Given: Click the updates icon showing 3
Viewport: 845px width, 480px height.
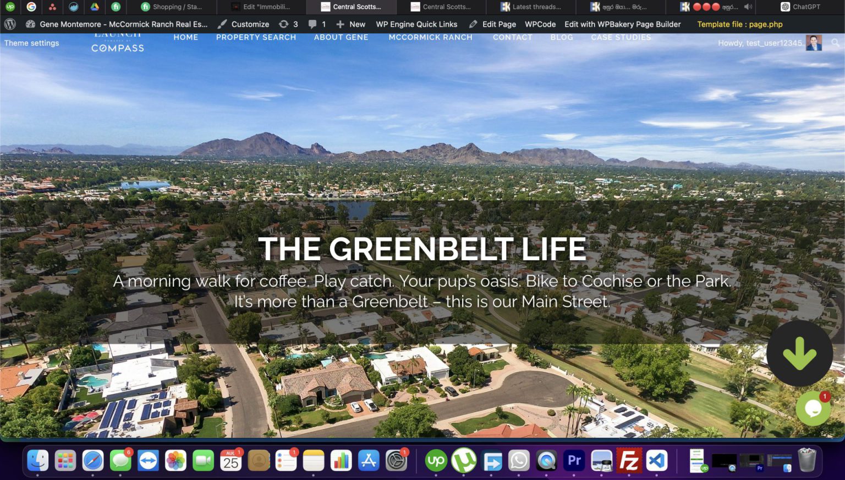Looking at the screenshot, I should (x=288, y=24).
